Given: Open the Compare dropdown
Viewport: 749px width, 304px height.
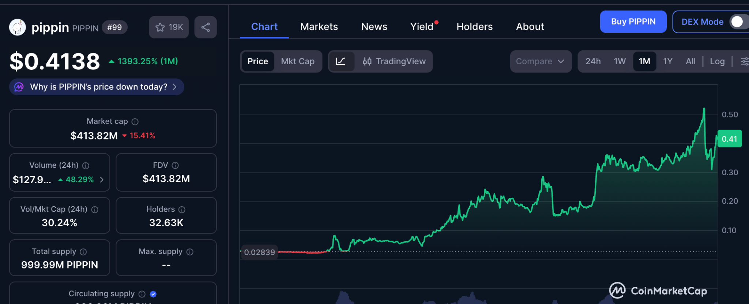Looking at the screenshot, I should point(541,61).
